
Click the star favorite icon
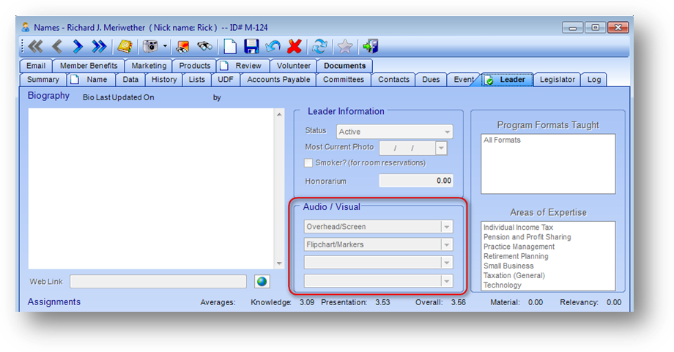[x=345, y=46]
